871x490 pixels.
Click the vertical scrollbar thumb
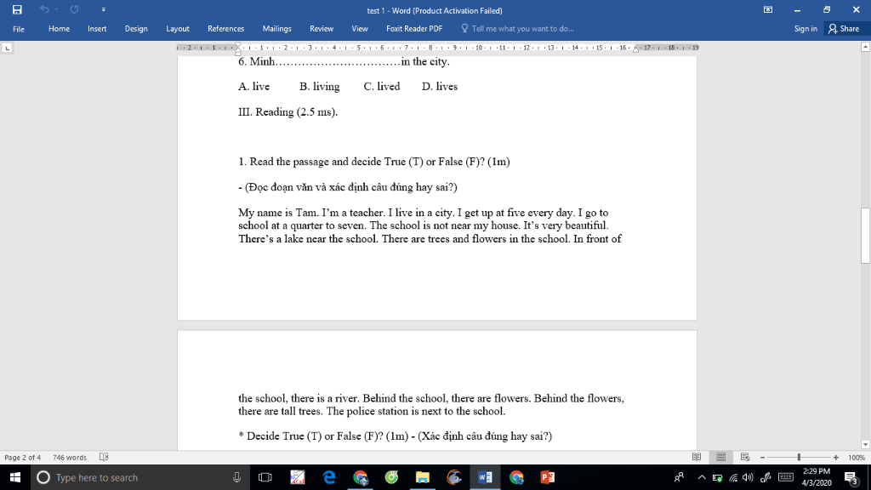pyautogui.click(x=865, y=236)
